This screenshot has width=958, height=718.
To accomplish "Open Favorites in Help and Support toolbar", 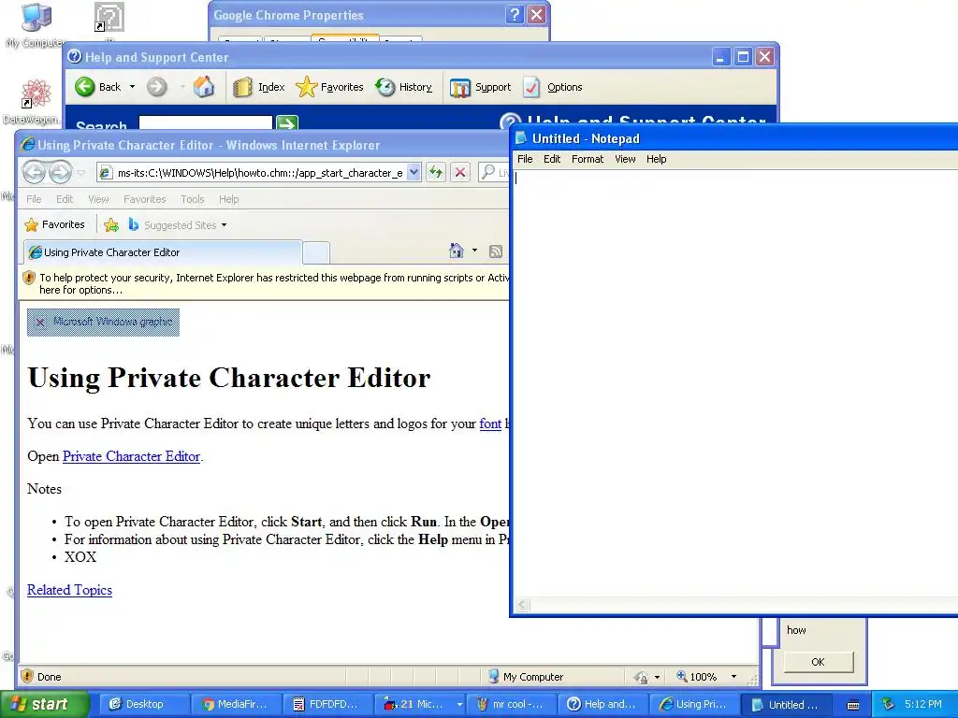I will pos(329,87).
